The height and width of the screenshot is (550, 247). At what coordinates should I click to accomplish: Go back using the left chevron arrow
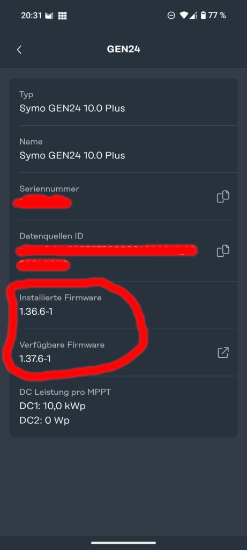coord(19,50)
